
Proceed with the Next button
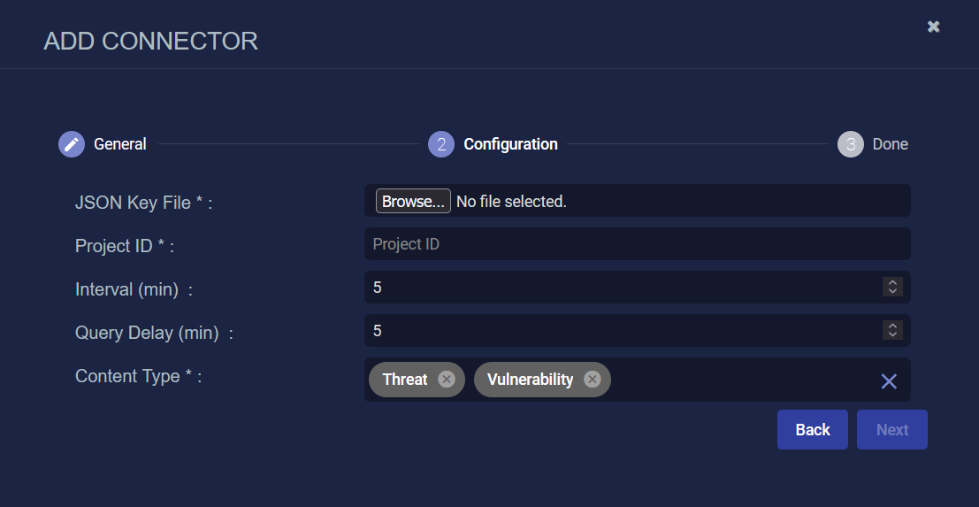tap(892, 429)
